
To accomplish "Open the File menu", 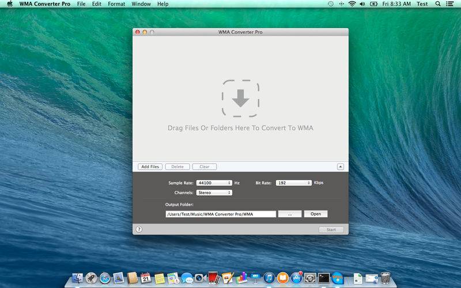I will [x=81, y=4].
